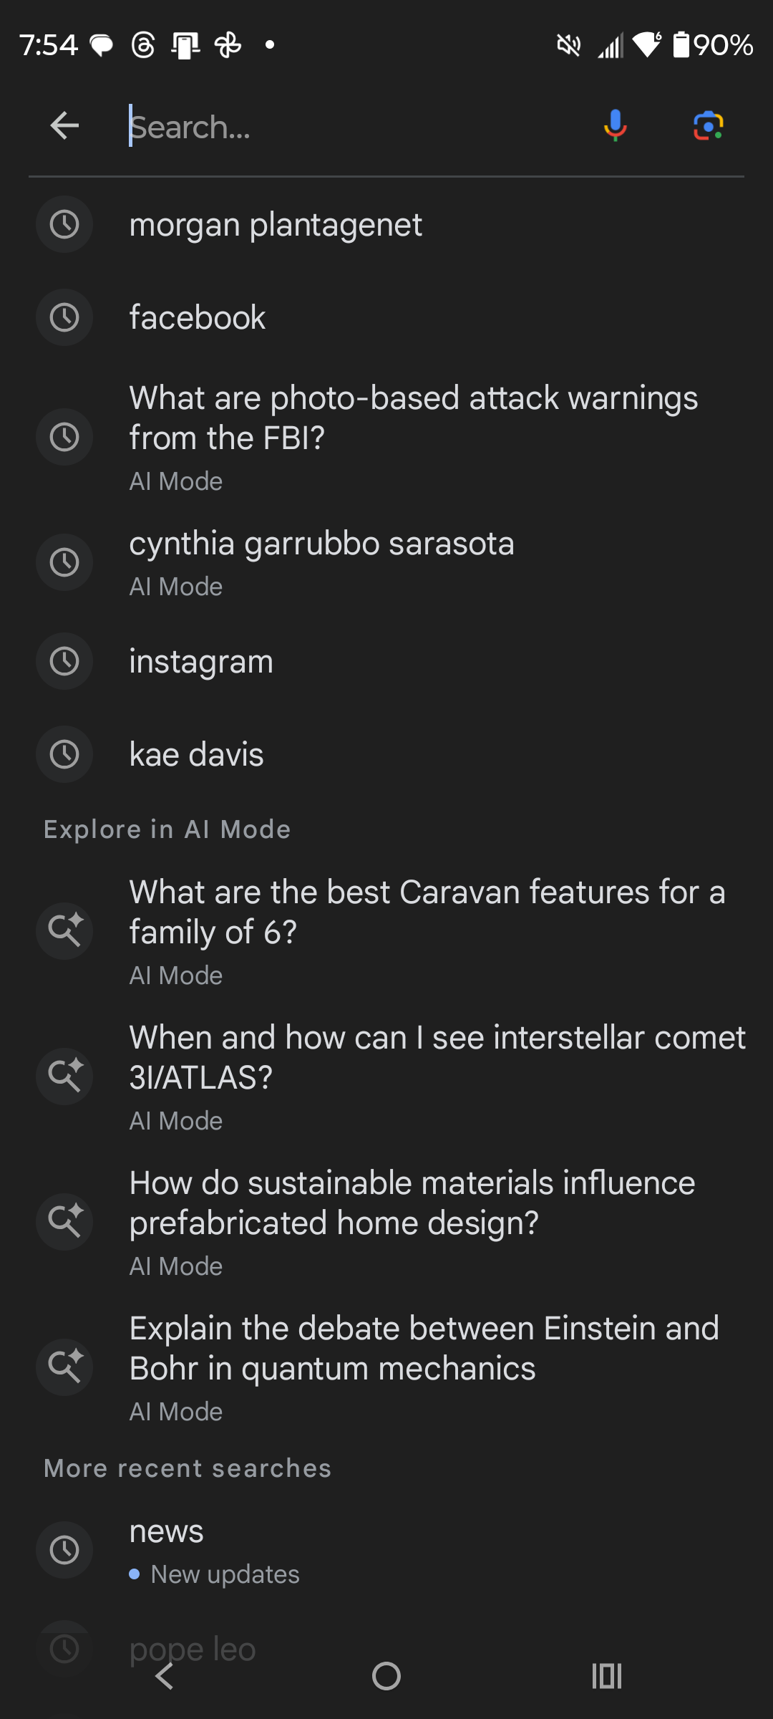Select recent search "morgan plantagenet"

[276, 225]
